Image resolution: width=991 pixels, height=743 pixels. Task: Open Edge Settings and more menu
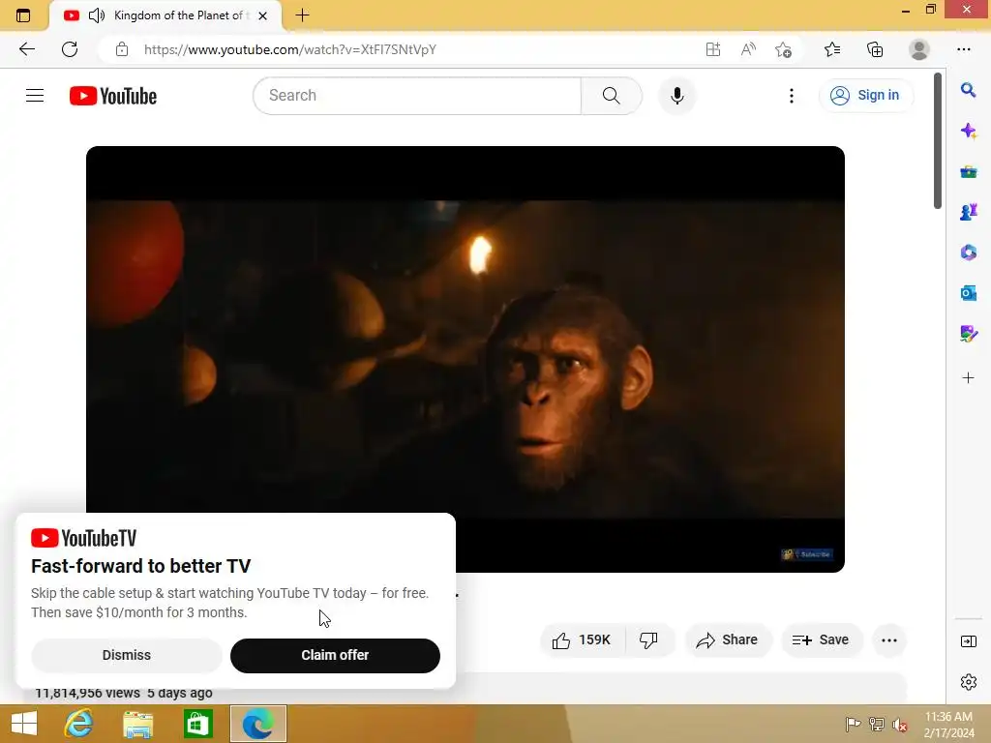[963, 49]
